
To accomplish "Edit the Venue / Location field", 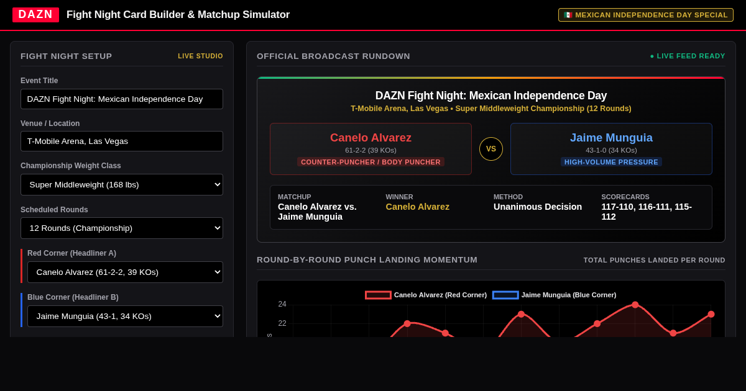I will [x=122, y=141].
